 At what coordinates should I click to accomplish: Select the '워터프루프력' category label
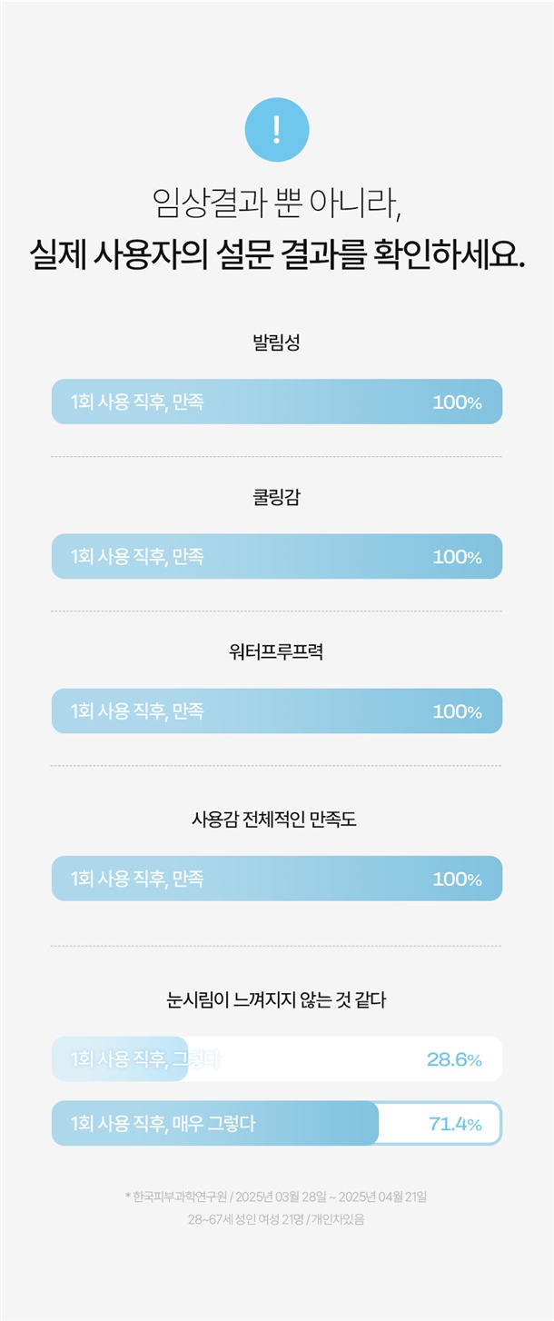[x=276, y=652]
